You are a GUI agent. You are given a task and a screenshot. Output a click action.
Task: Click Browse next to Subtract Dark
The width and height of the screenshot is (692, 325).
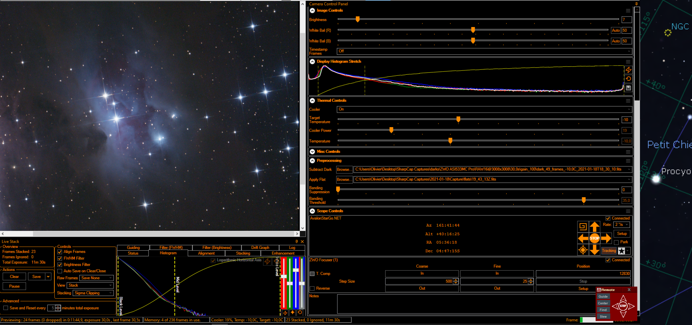(344, 169)
